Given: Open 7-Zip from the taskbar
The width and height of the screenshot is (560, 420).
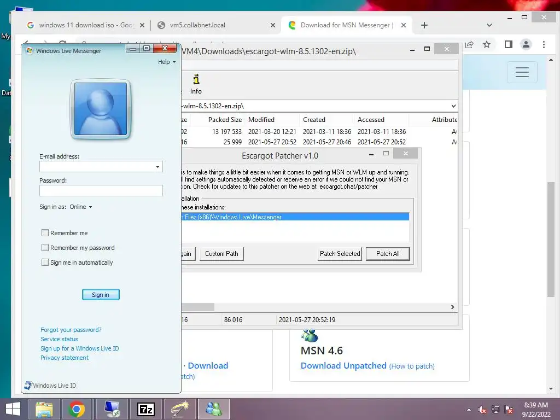Looking at the screenshot, I should (x=146, y=409).
